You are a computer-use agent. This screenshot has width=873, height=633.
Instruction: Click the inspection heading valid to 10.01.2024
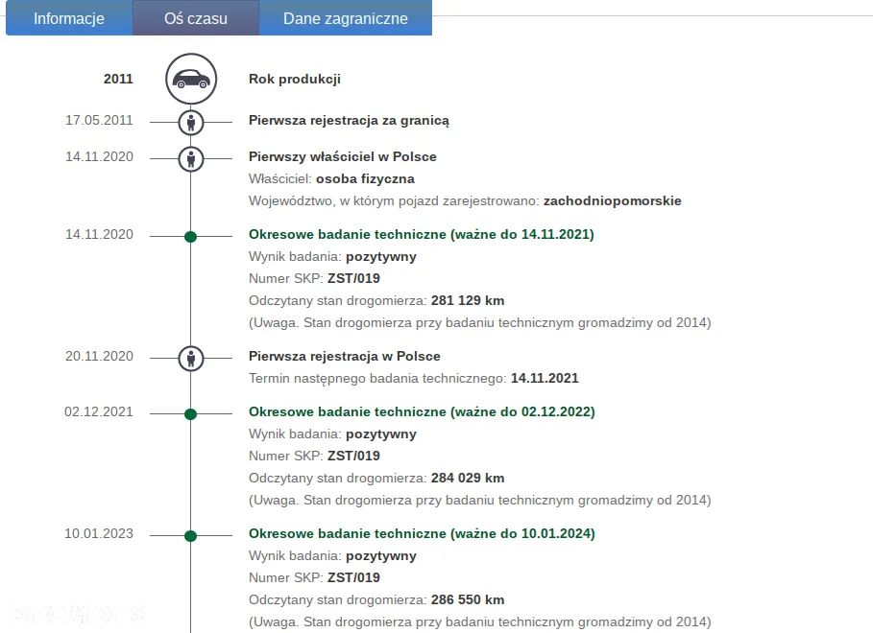pyautogui.click(x=422, y=533)
